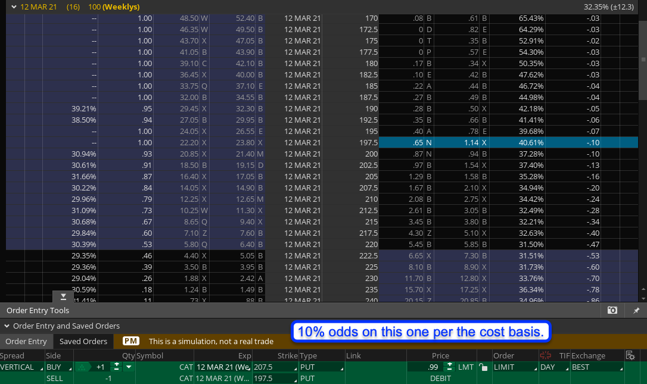The height and width of the screenshot is (384, 647).
Task: Collapse the 12 MAR 21 expiration group
Action: [14, 7]
